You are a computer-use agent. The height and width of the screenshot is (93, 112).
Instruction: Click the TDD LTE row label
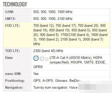(x=13, y=51)
